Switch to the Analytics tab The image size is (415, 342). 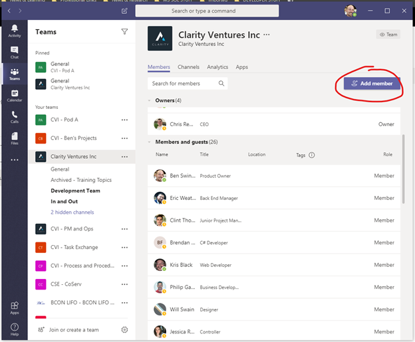[x=217, y=67]
